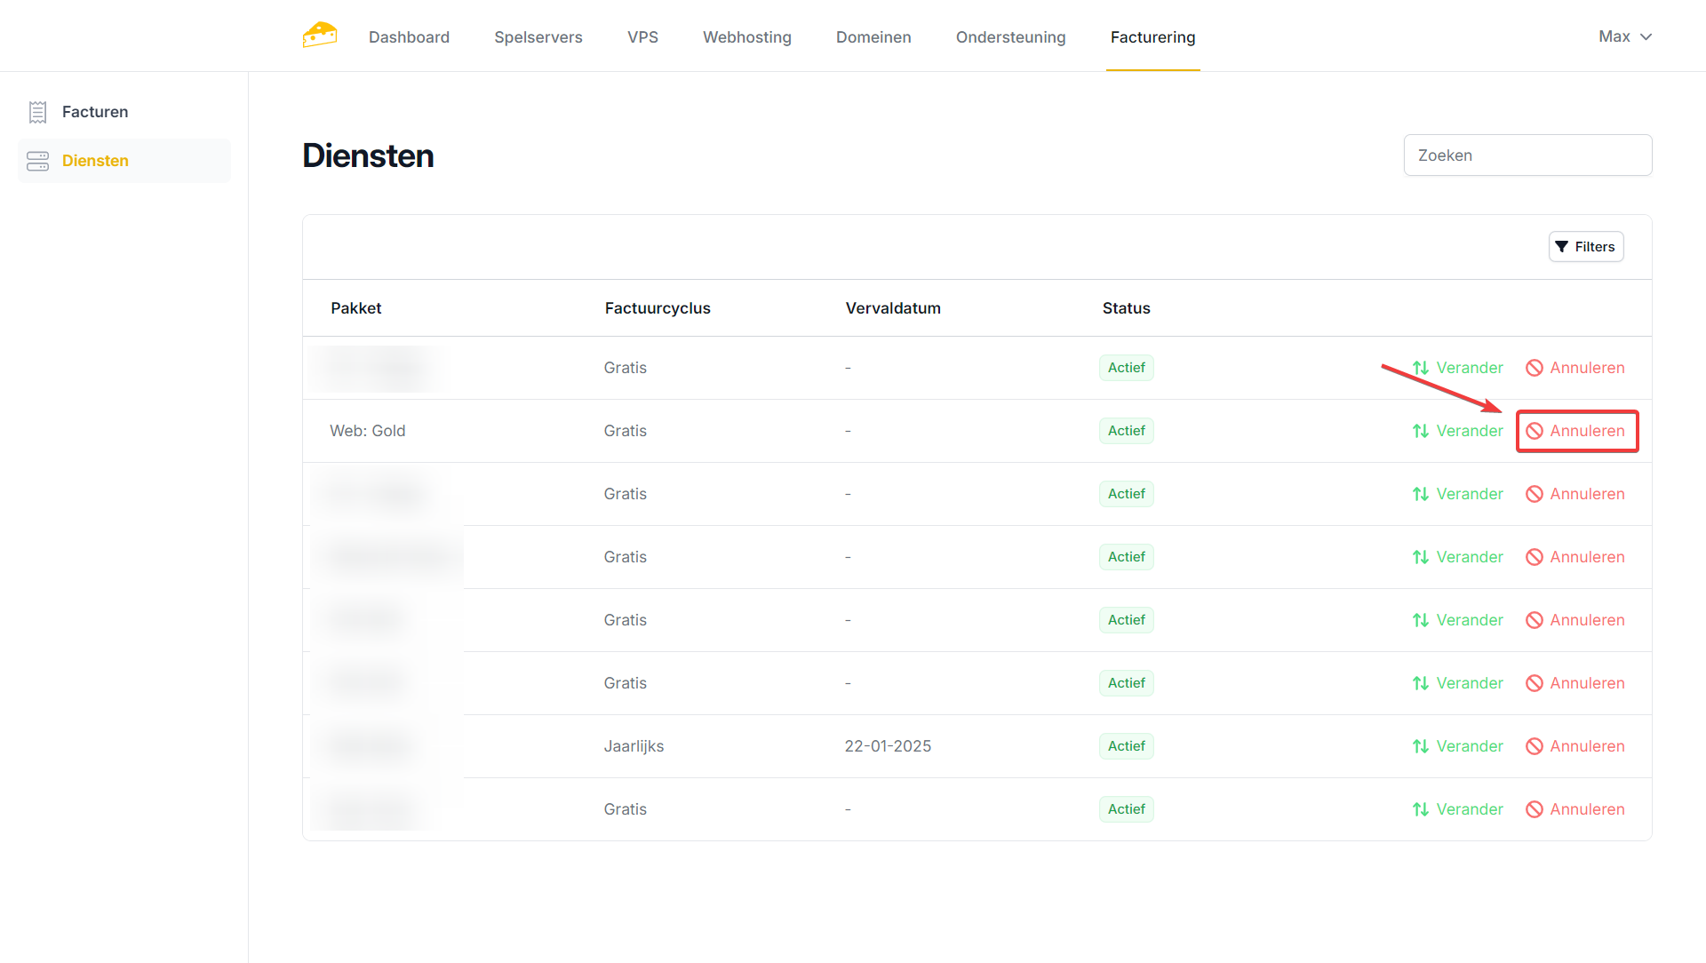
Task: Click the Zoeken search field
Action: [x=1527, y=155]
